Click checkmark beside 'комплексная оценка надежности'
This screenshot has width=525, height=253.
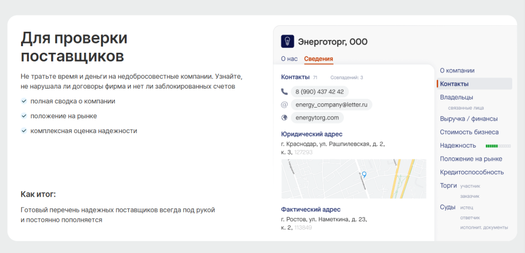[24, 131]
